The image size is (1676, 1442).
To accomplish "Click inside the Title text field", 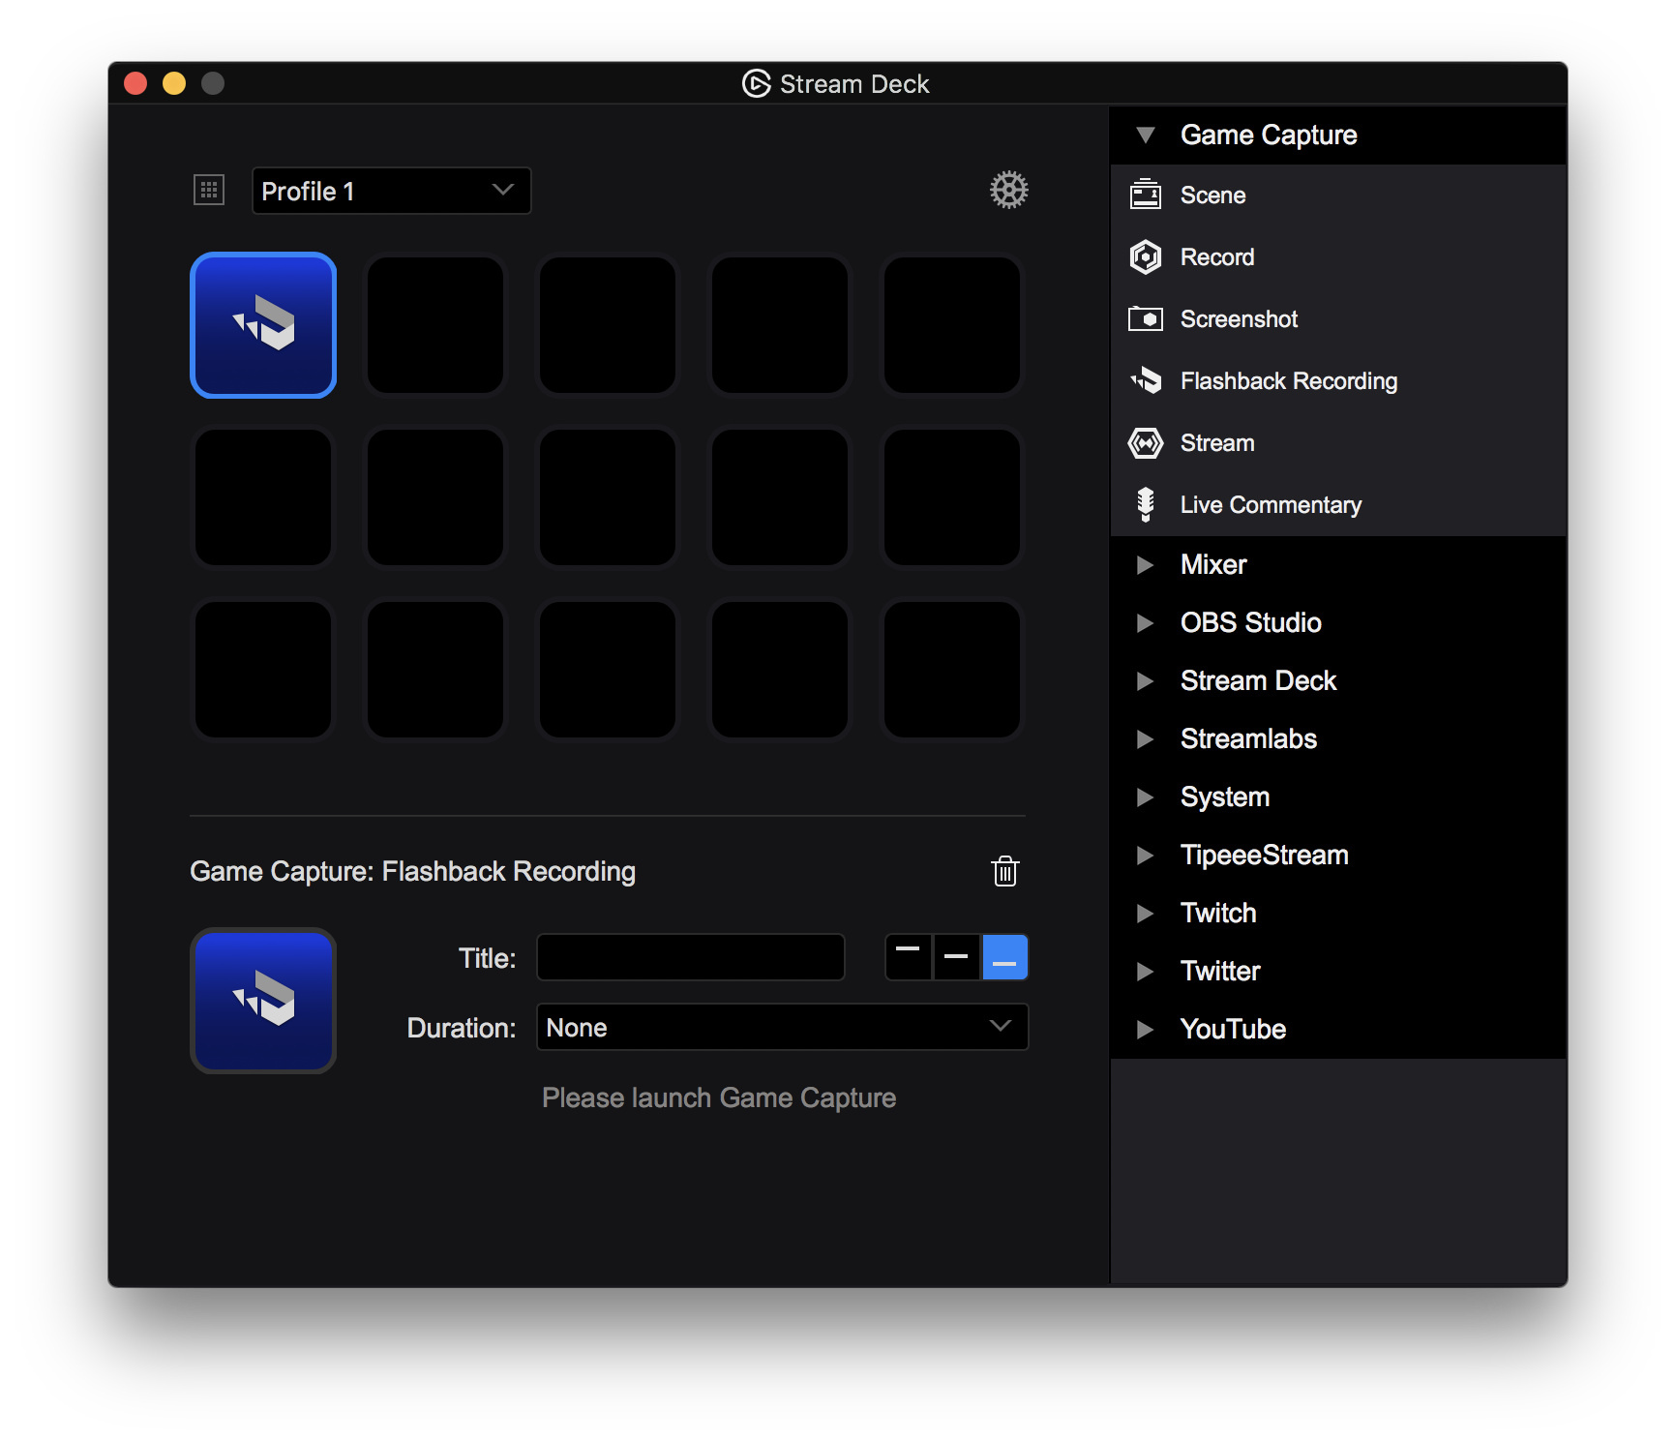I will pos(690,957).
